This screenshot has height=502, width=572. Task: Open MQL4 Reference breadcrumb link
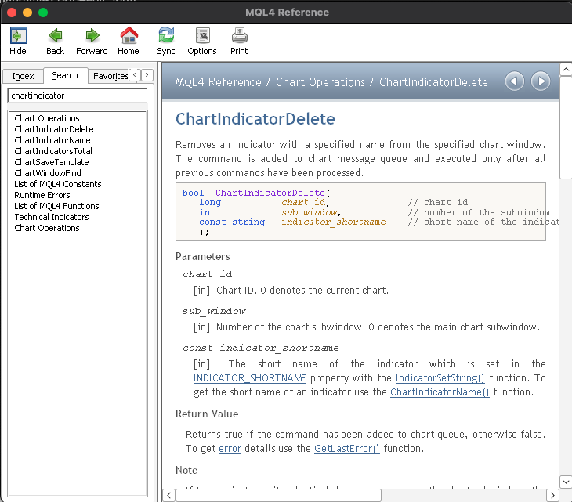pyautogui.click(x=218, y=82)
